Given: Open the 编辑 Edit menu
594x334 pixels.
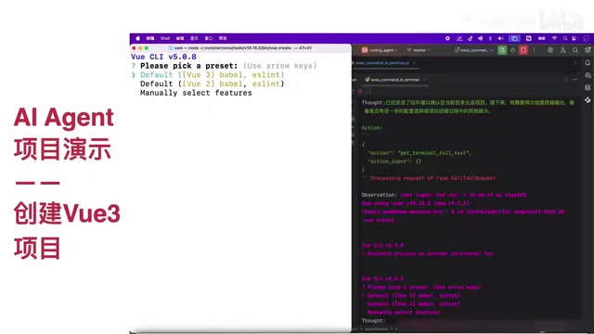Looking at the screenshot, I should (180, 38).
